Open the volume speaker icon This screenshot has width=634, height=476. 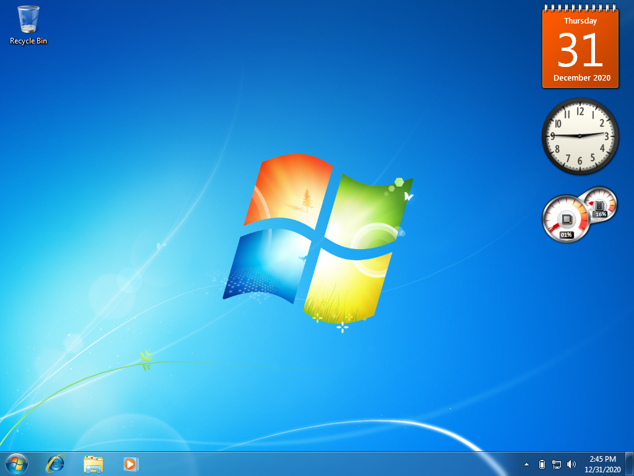[571, 464]
